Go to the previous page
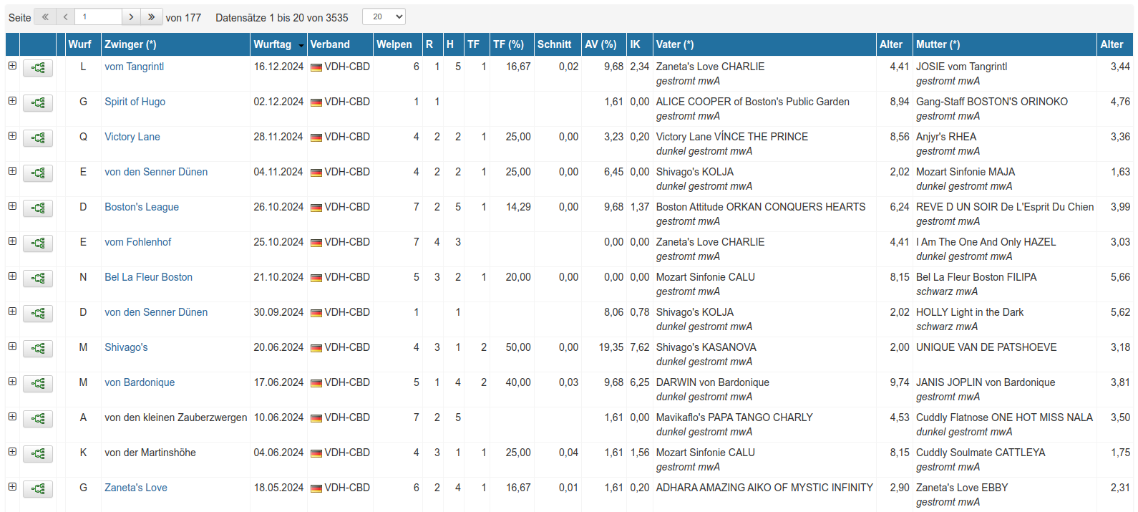1138x512 pixels. click(66, 16)
